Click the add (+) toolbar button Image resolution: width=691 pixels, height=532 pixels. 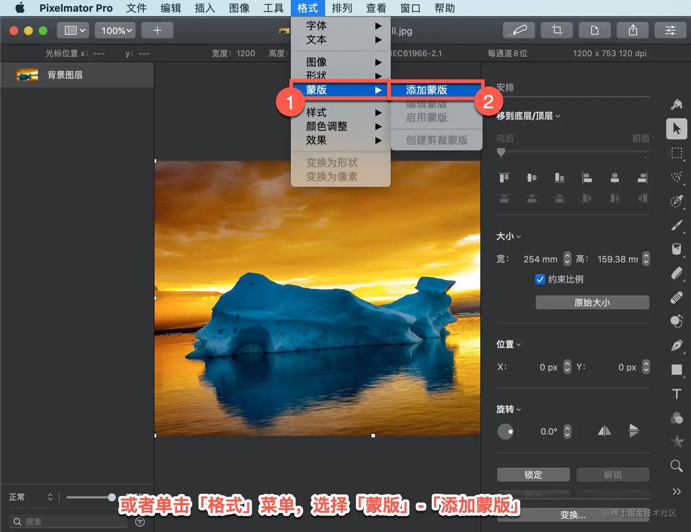[157, 30]
